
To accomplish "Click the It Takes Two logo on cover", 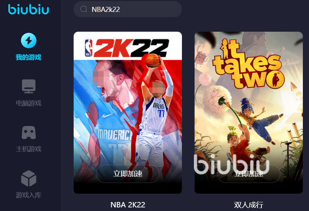I will (249, 64).
